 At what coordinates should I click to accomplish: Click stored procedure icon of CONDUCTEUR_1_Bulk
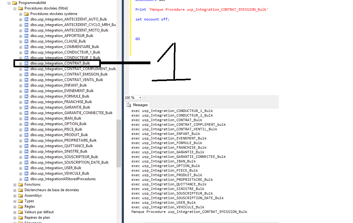26,52
